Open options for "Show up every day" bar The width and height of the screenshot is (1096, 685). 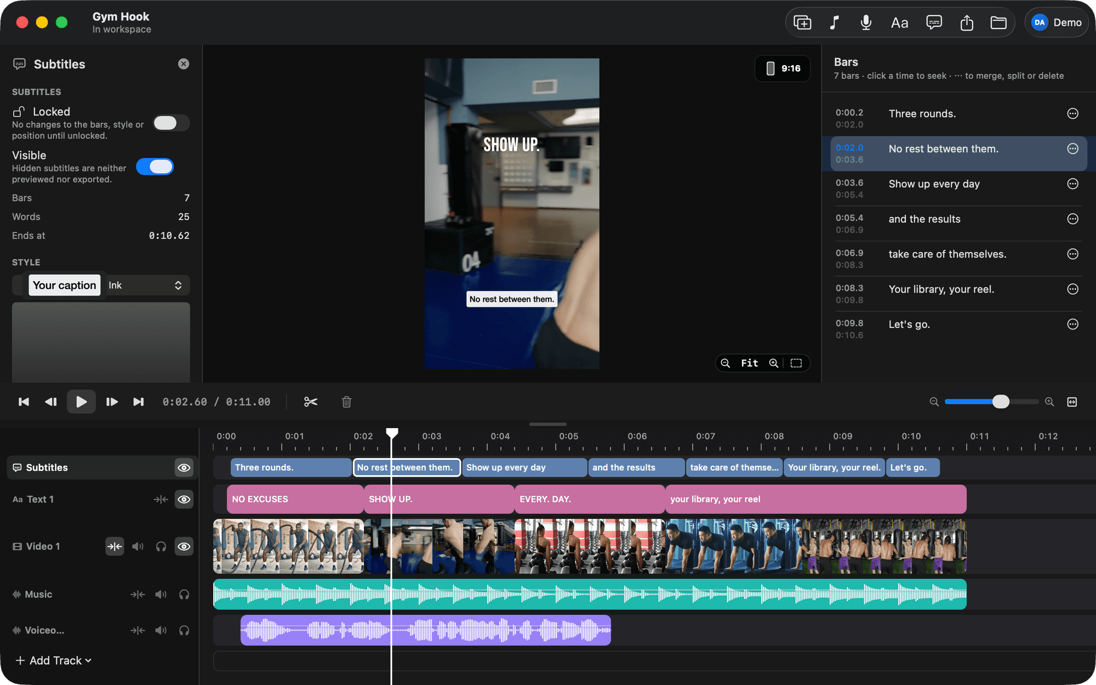point(1072,184)
